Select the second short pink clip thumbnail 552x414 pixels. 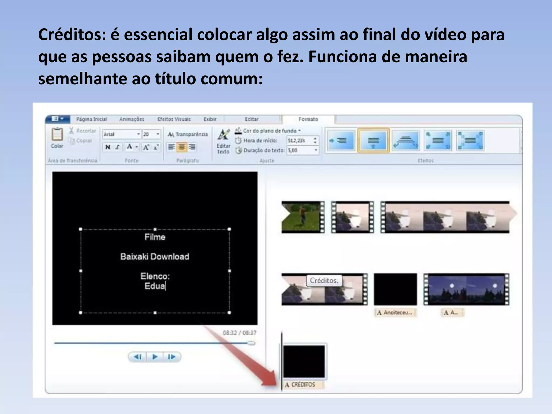tap(352, 217)
